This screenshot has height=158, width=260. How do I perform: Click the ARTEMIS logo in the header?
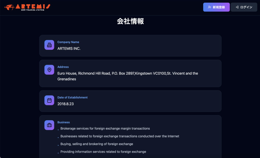pyautogui.click(x=27, y=7)
